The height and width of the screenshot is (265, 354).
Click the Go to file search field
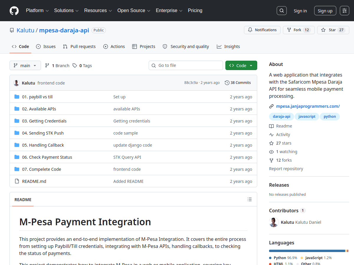(186, 65)
